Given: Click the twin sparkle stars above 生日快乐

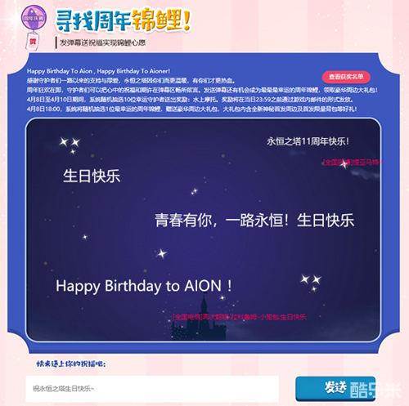Looking at the screenshot, I should pyautogui.click(x=70, y=145).
